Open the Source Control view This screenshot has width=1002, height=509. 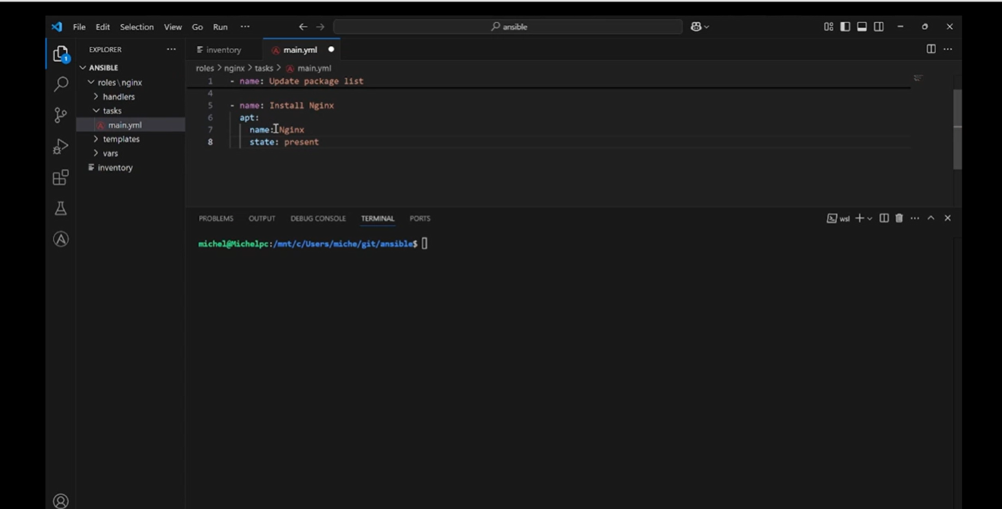coord(61,115)
